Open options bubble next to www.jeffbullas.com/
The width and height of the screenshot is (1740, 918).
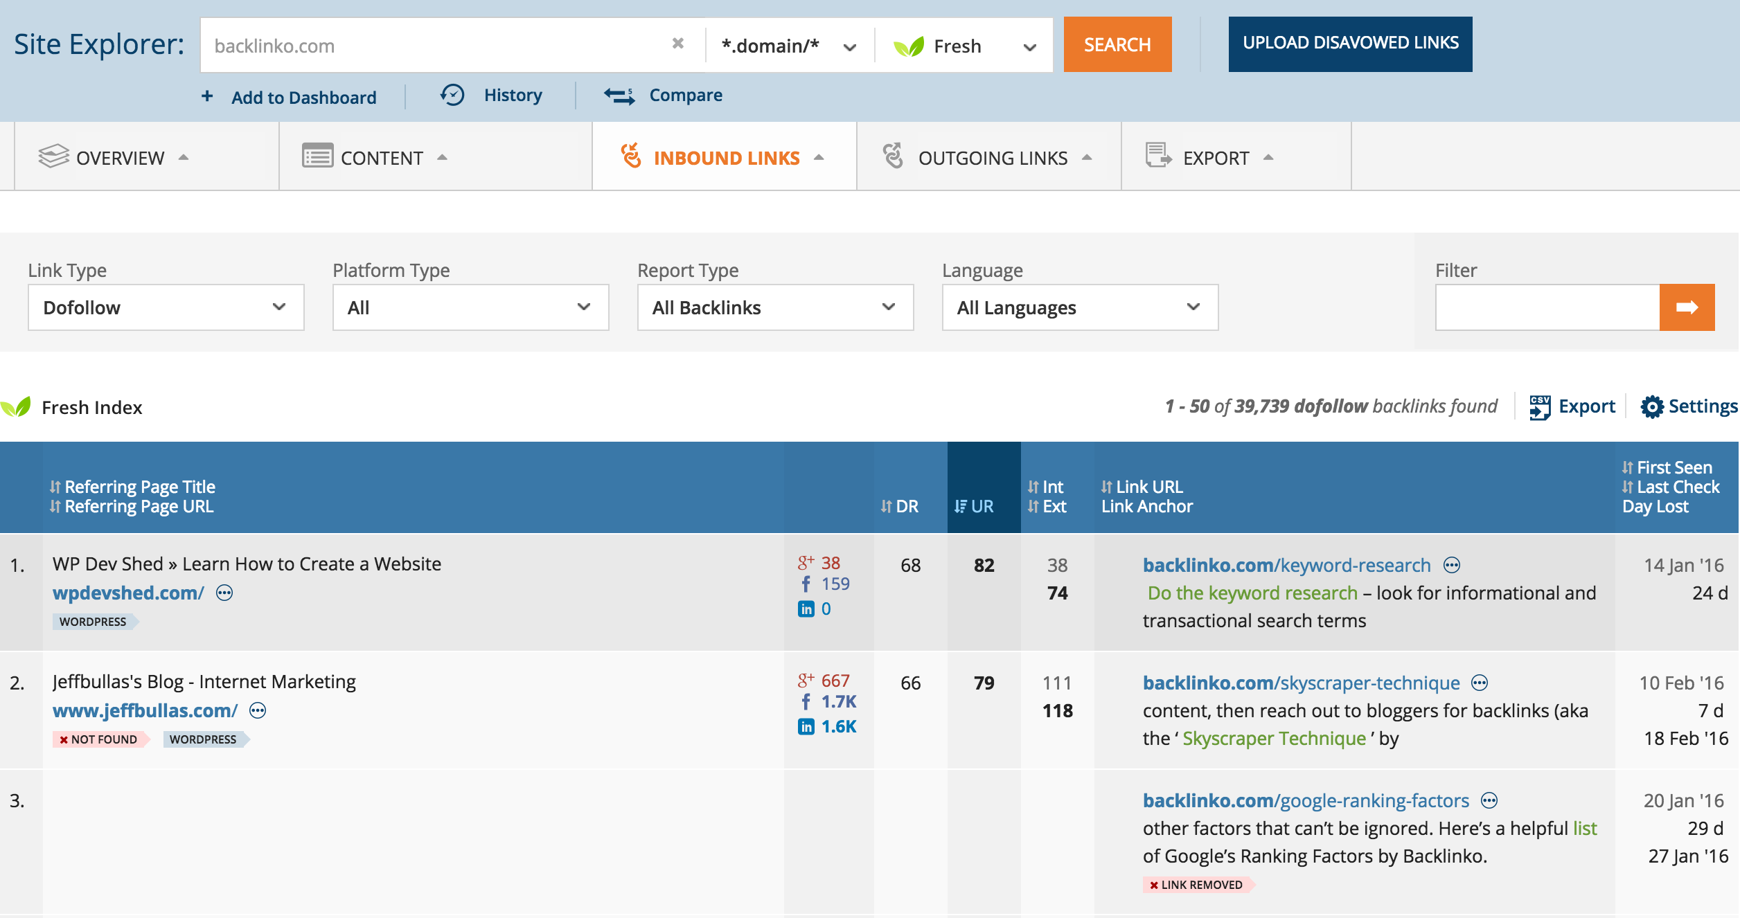[x=258, y=710]
